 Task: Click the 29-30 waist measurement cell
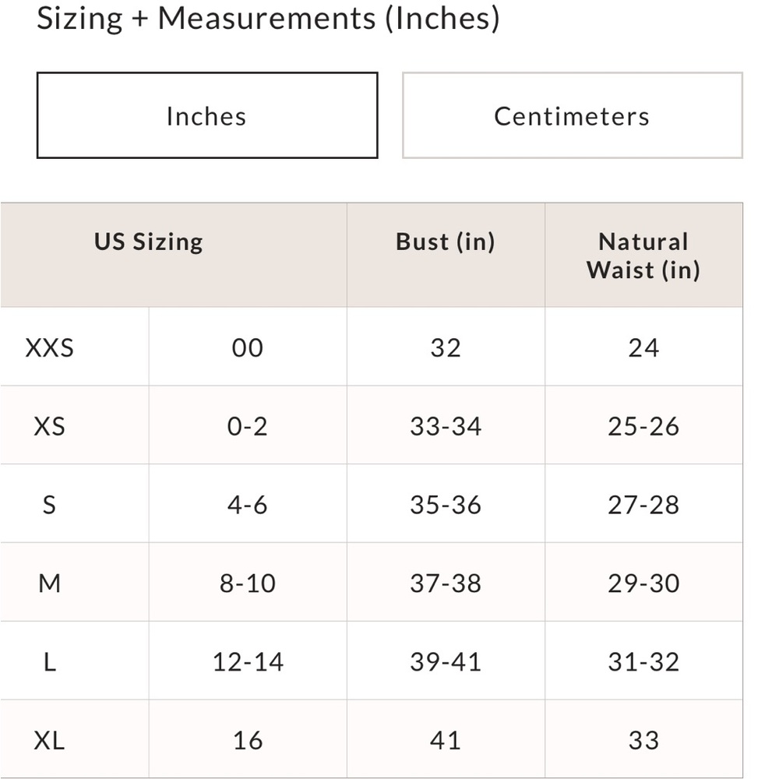click(643, 583)
